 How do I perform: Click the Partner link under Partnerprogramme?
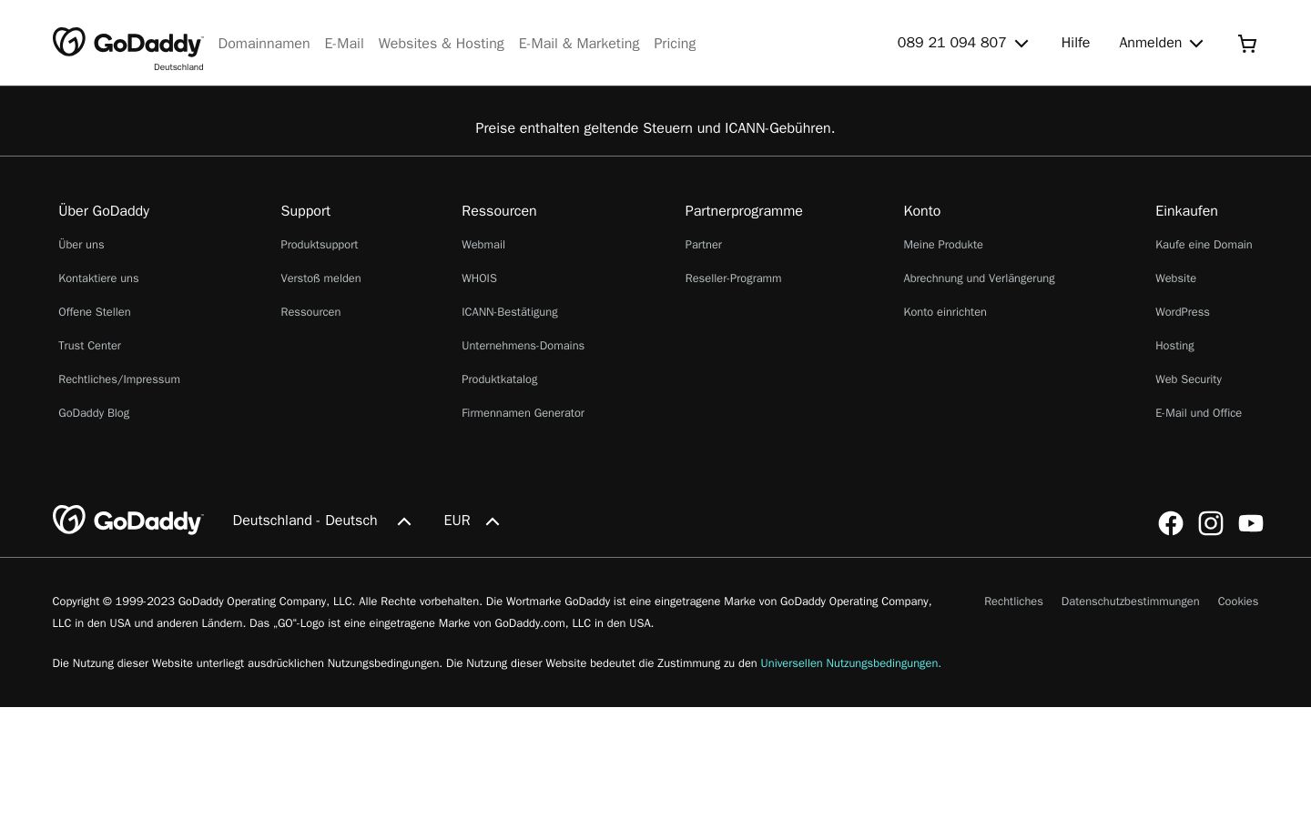[x=703, y=245]
